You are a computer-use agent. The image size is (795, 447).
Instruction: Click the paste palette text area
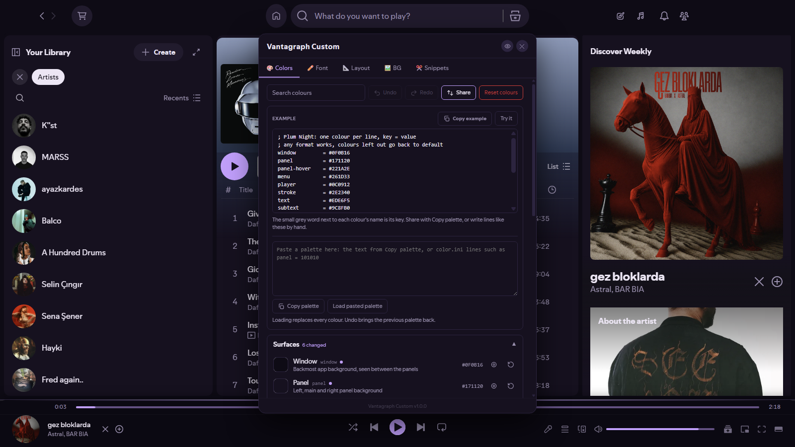pos(395,268)
